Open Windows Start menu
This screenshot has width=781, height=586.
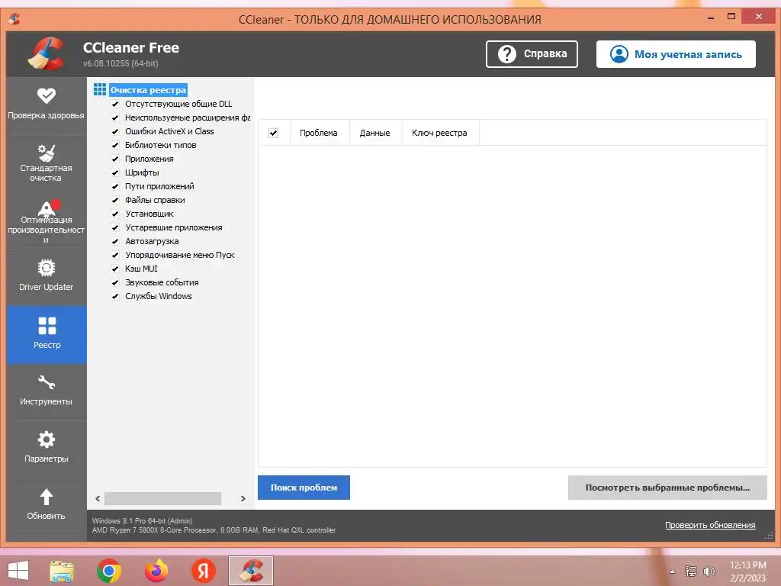[x=18, y=571]
